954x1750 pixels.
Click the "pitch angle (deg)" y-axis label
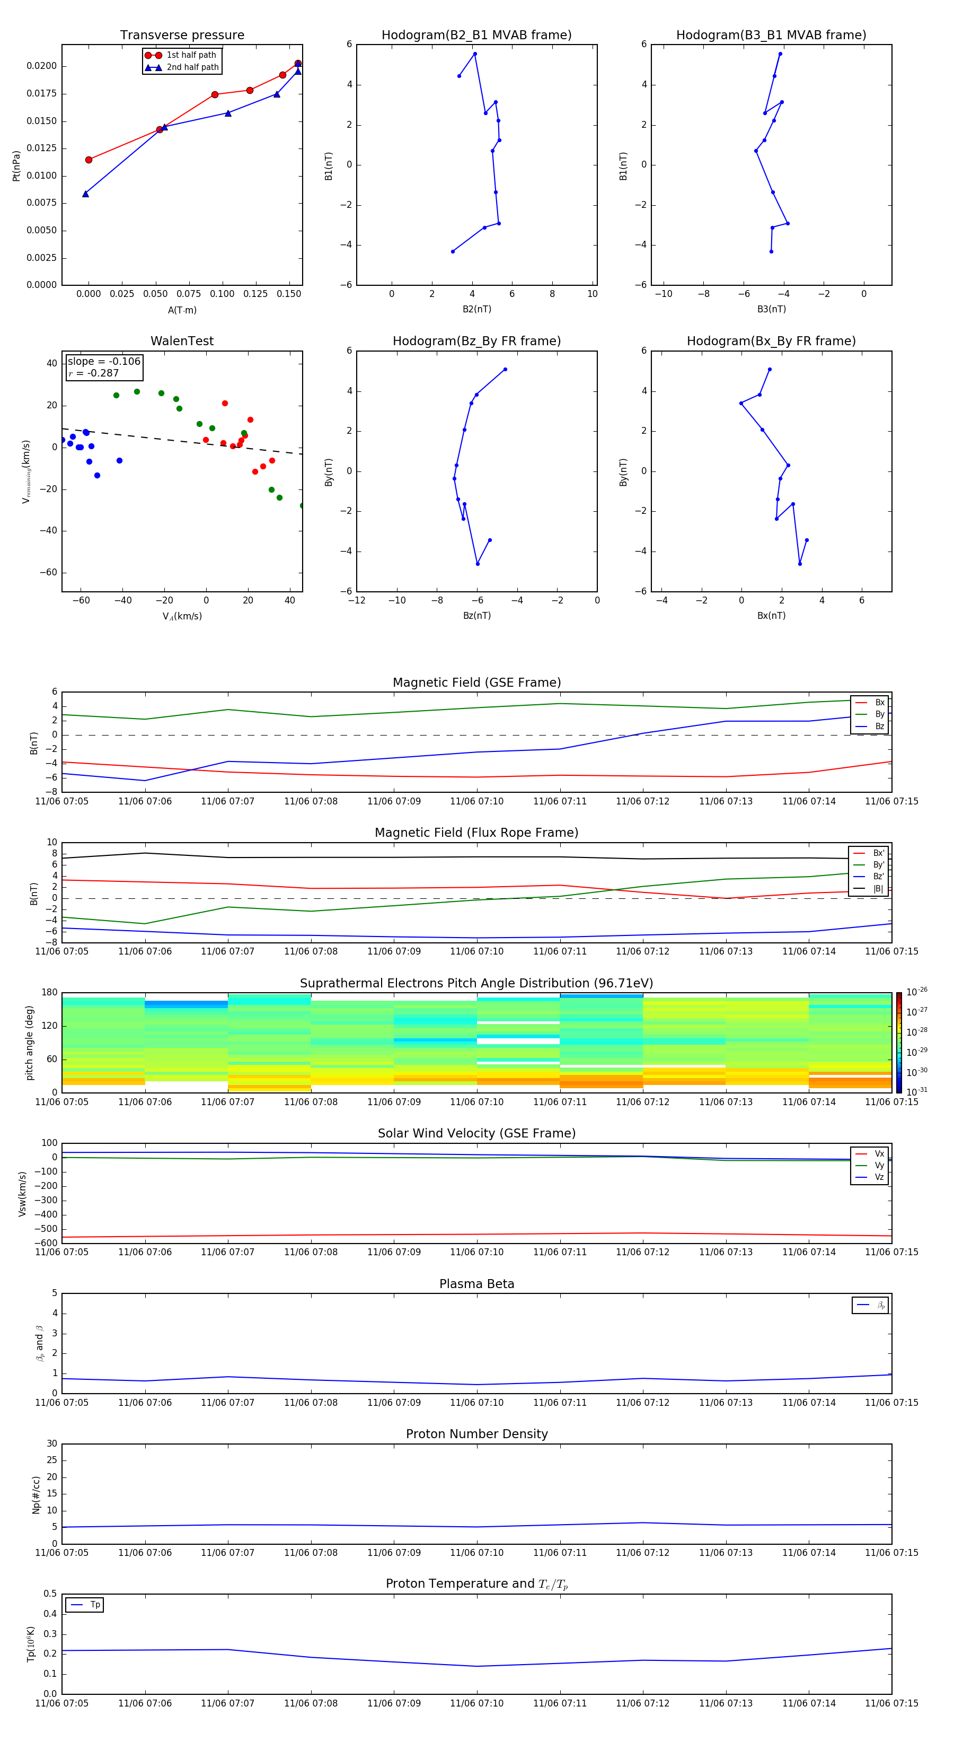pyautogui.click(x=29, y=1043)
